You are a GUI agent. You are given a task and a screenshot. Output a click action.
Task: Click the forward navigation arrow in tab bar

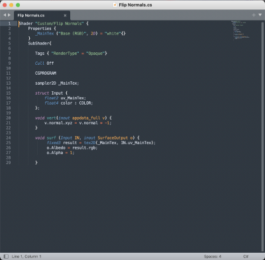click(x=9, y=15)
